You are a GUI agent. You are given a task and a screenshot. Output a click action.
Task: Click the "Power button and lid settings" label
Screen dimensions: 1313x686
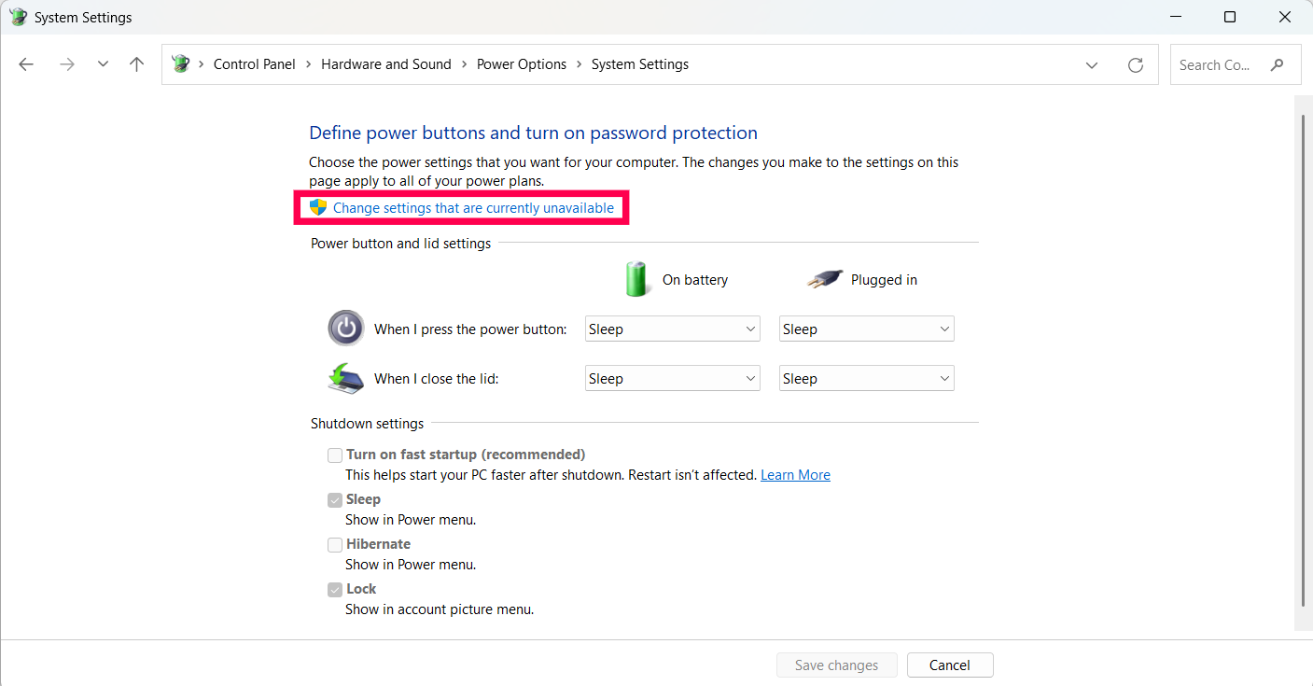pyautogui.click(x=400, y=244)
